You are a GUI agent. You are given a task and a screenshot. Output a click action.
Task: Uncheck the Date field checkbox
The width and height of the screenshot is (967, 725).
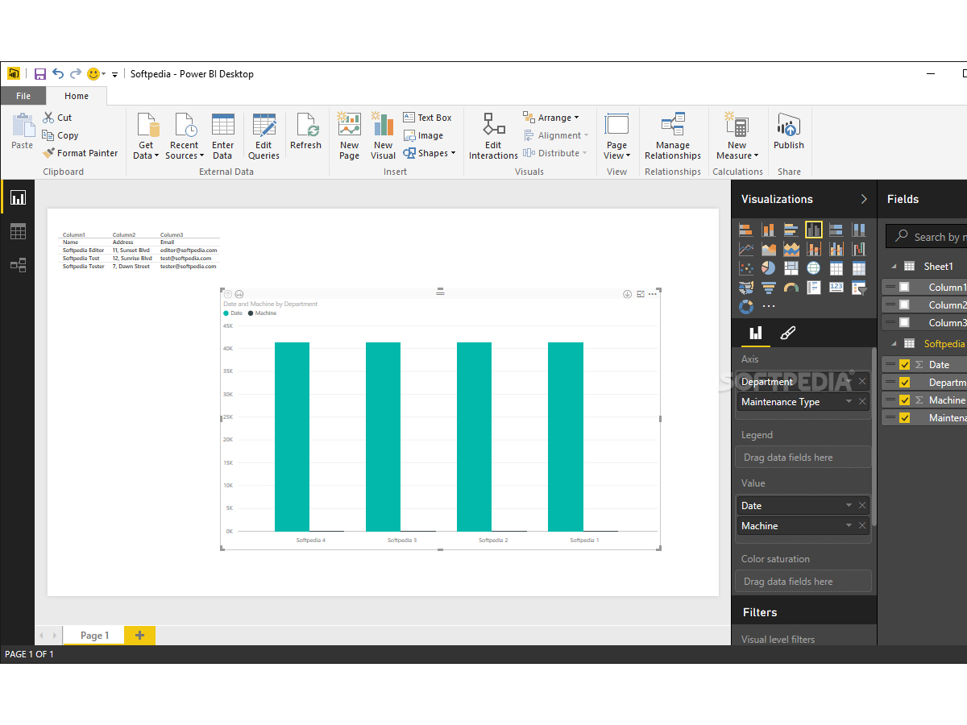(904, 365)
